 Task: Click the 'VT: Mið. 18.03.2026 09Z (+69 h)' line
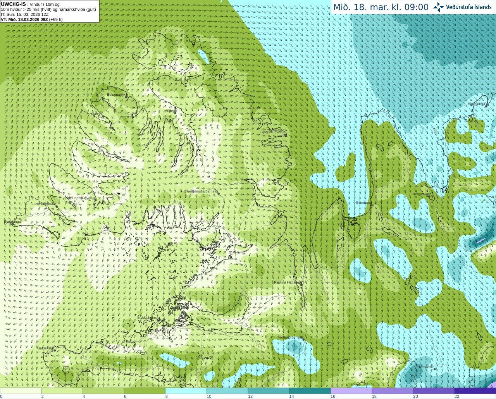[x=32, y=19]
